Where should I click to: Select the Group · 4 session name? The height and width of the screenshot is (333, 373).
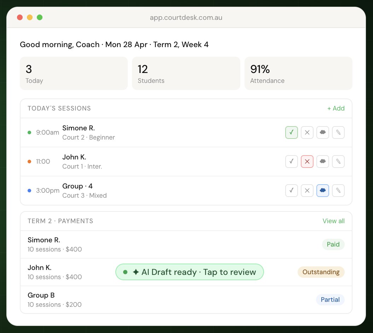(x=77, y=186)
